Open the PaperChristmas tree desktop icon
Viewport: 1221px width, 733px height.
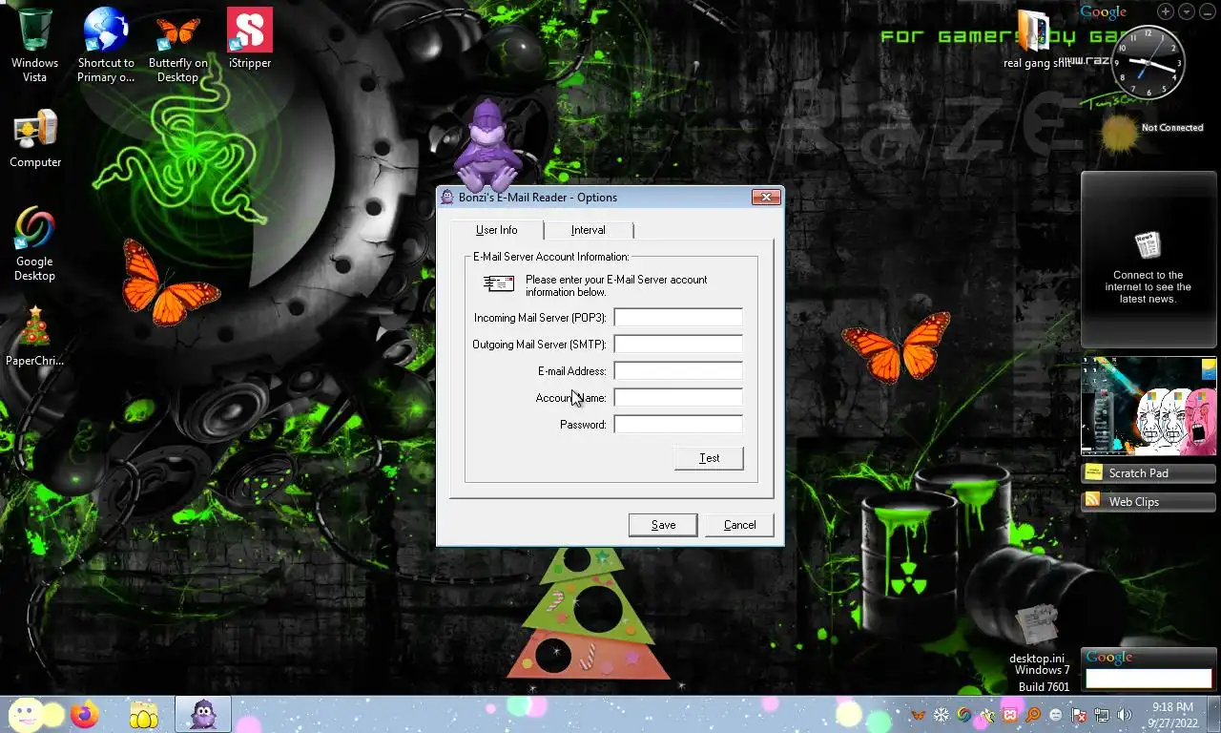click(34, 336)
